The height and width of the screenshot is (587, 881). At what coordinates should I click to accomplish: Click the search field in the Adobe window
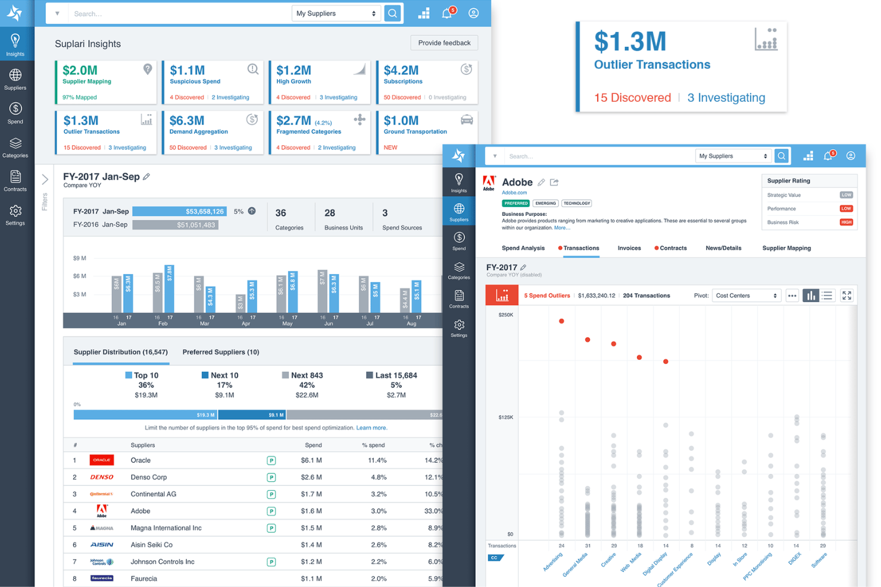click(x=599, y=156)
